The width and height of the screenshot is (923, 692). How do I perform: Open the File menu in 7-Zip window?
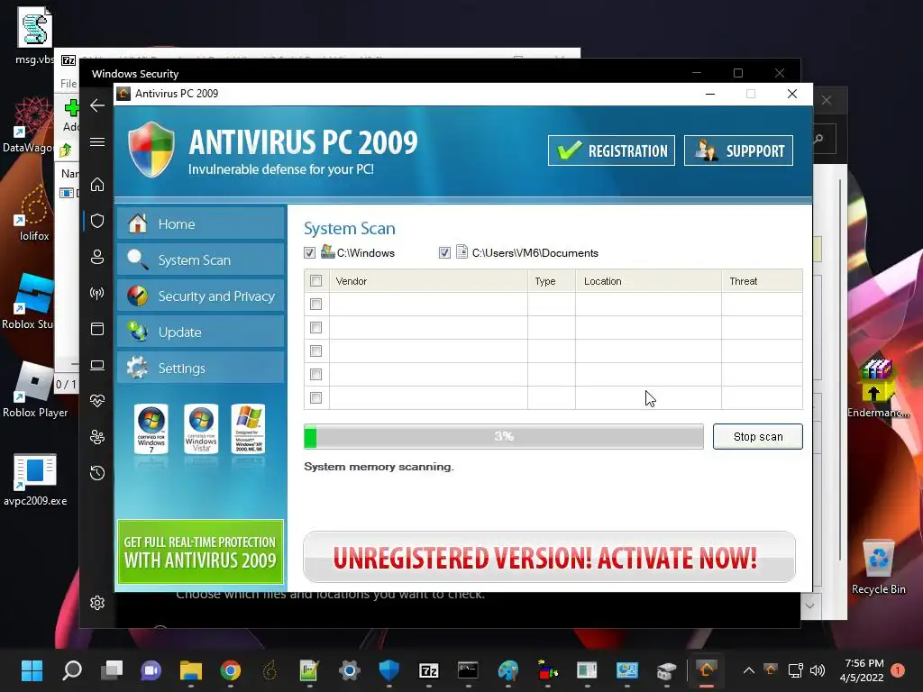coord(69,84)
